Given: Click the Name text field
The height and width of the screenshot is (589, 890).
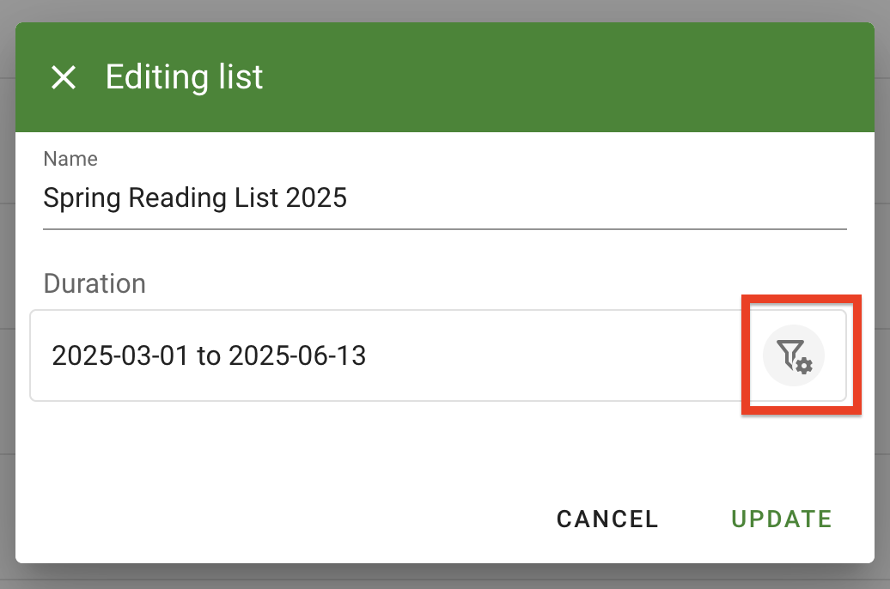Looking at the screenshot, I should pyautogui.click(x=444, y=199).
